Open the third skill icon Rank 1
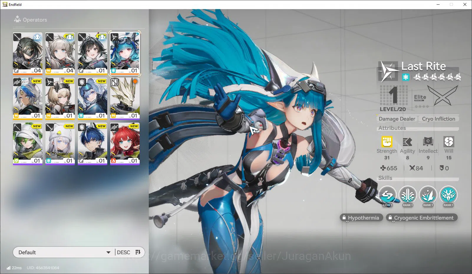The image size is (472, 274). (428, 195)
